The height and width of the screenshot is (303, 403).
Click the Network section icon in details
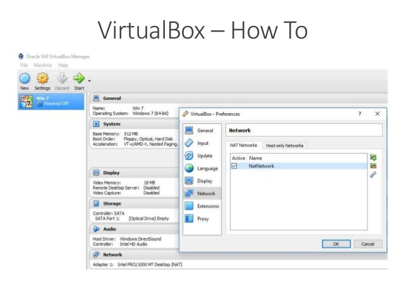[96, 254]
